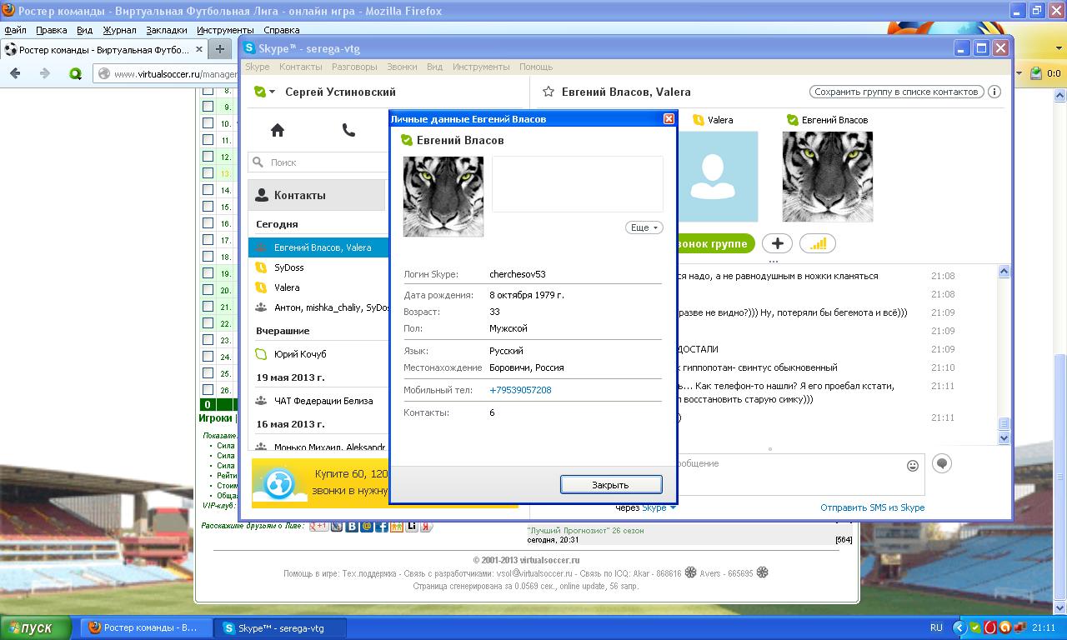Tick the checkbox for roster row 24
The width and height of the screenshot is (1067, 640).
coord(208,357)
